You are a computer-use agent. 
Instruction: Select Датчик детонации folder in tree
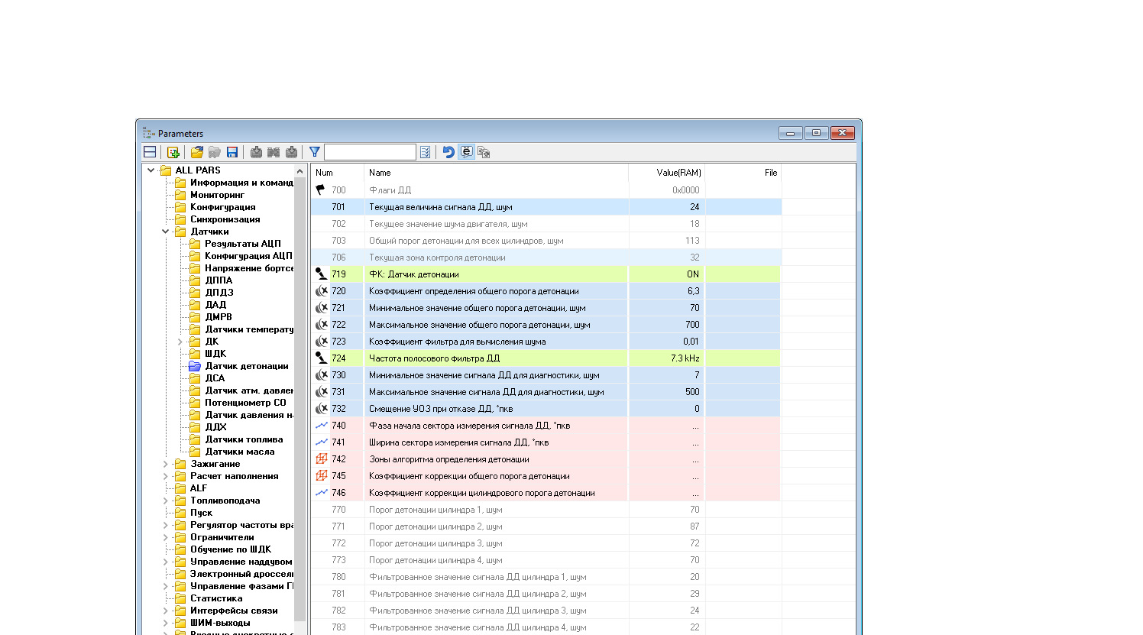[x=246, y=366]
